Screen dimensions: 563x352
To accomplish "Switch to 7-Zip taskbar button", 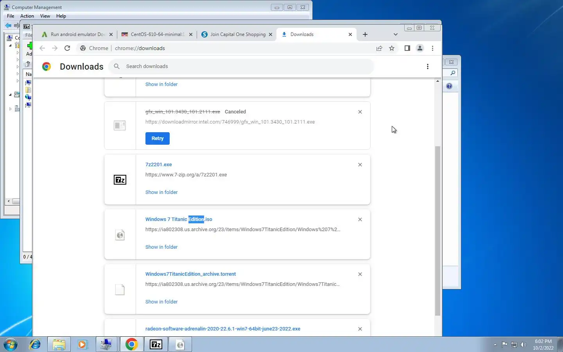I will click(156, 345).
